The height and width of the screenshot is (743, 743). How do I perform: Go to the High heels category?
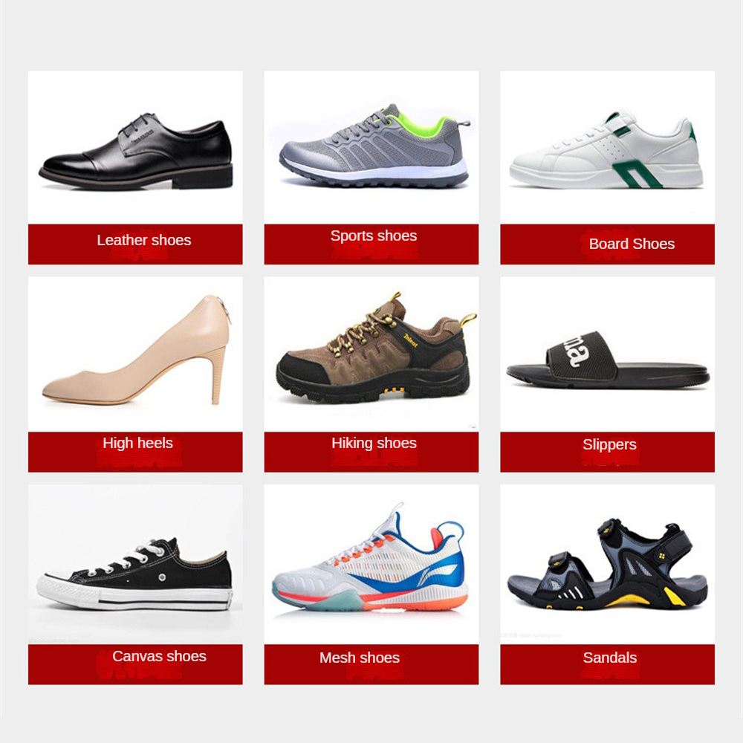[x=138, y=443]
